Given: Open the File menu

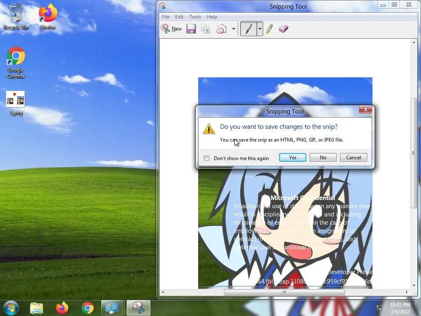Looking at the screenshot, I should click(166, 16).
